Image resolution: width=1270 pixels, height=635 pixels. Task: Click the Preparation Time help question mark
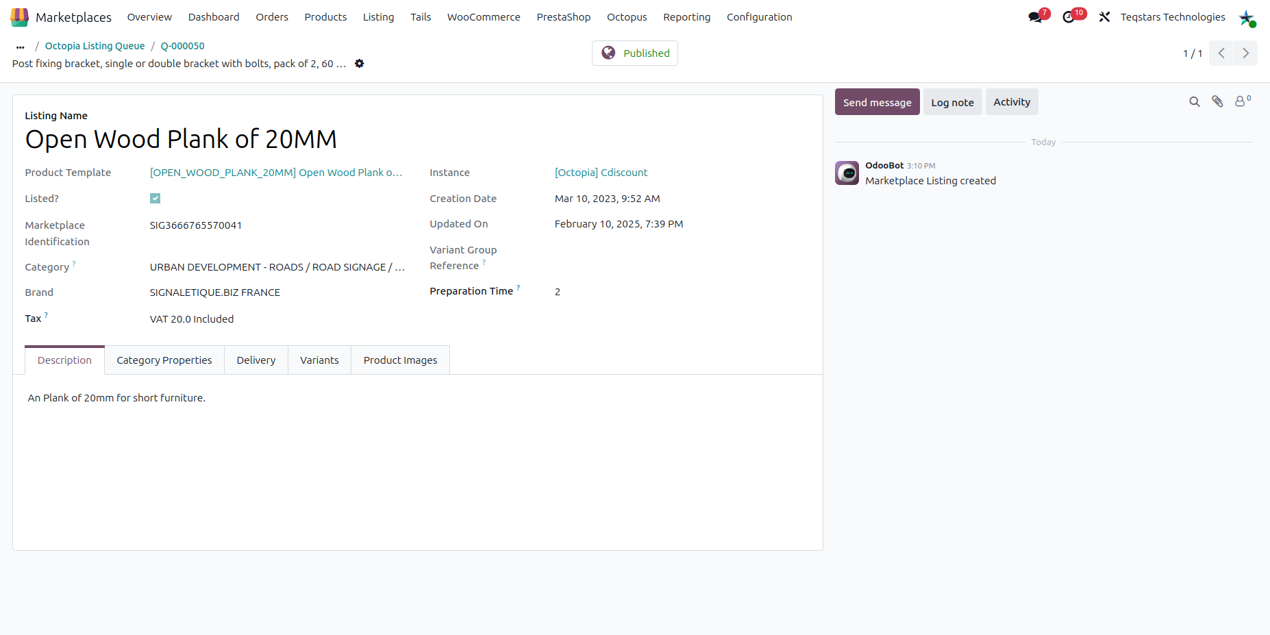point(518,288)
